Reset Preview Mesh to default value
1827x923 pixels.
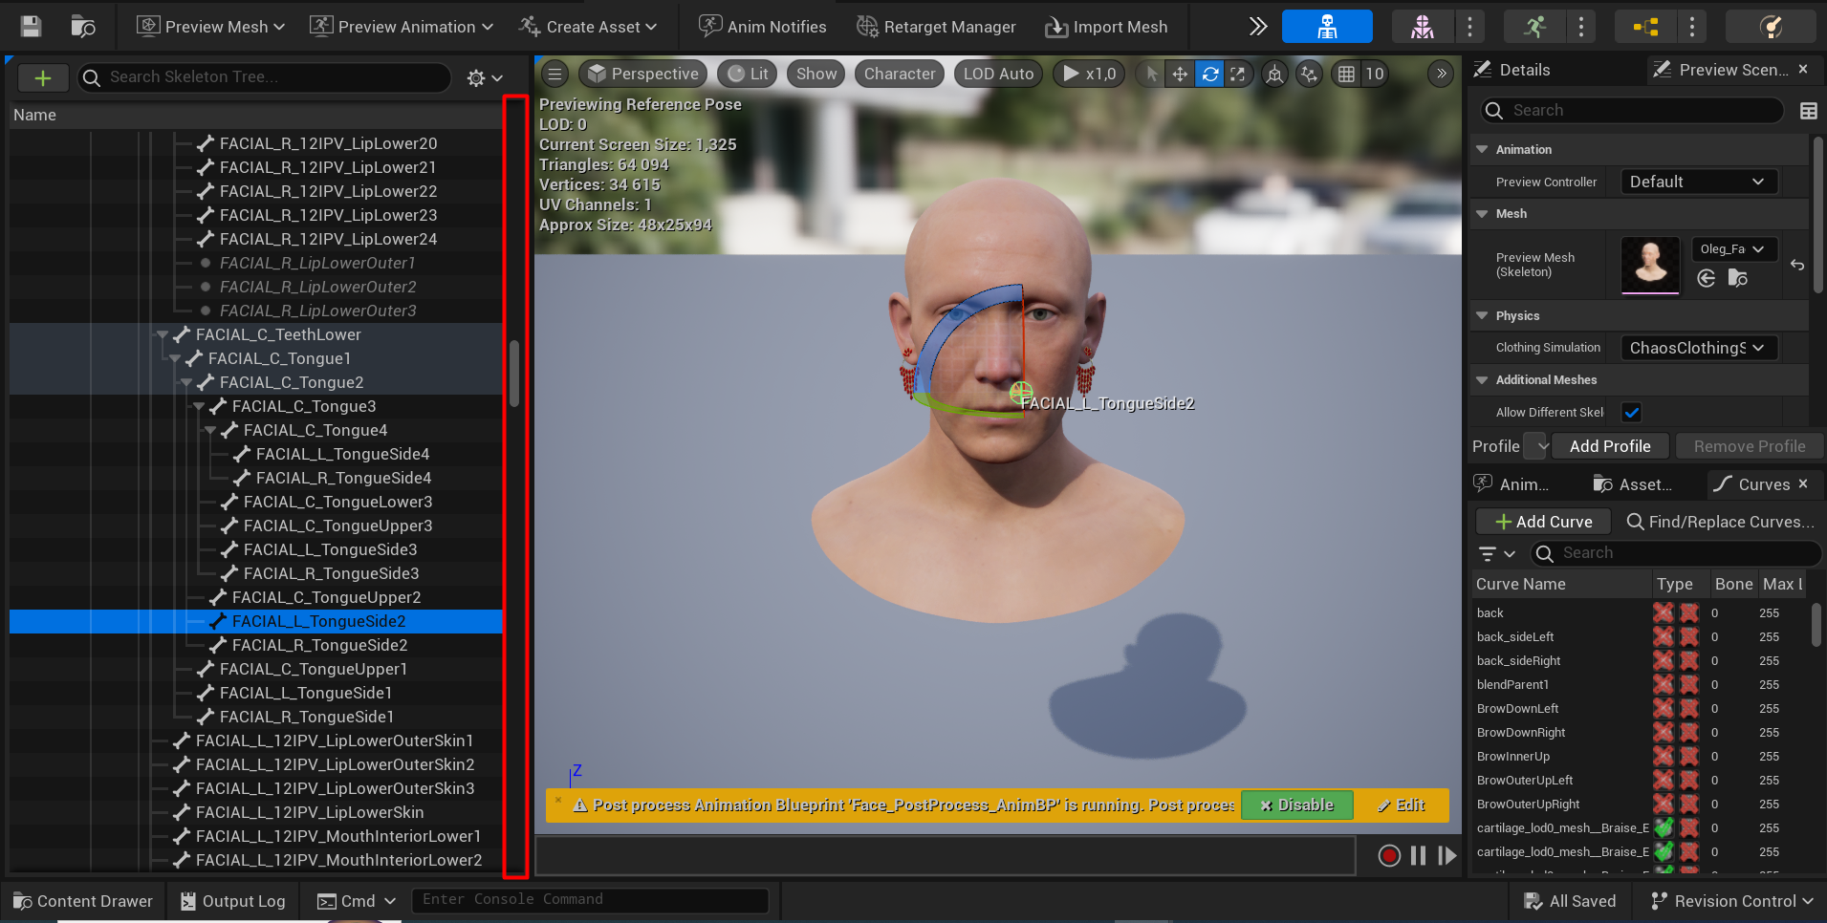[1797, 265]
